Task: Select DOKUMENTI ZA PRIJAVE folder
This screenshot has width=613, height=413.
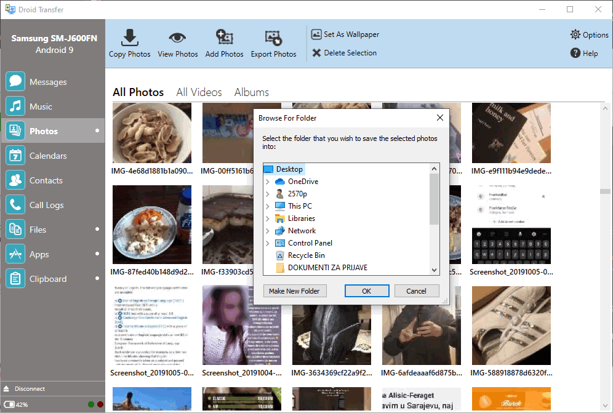Action: pyautogui.click(x=327, y=268)
